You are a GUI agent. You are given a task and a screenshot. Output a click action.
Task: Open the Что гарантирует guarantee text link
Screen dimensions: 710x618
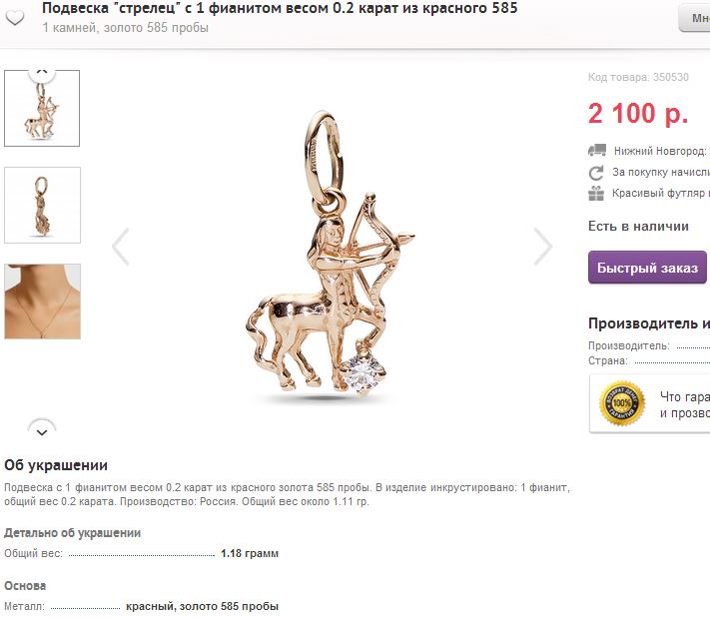pyautogui.click(x=685, y=404)
